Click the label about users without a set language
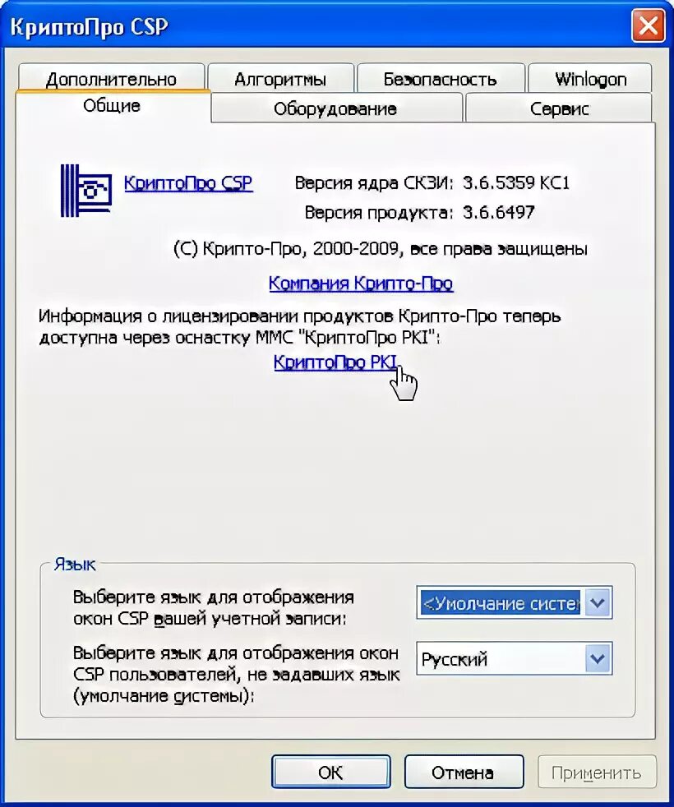This screenshot has height=807, width=674. (x=237, y=674)
